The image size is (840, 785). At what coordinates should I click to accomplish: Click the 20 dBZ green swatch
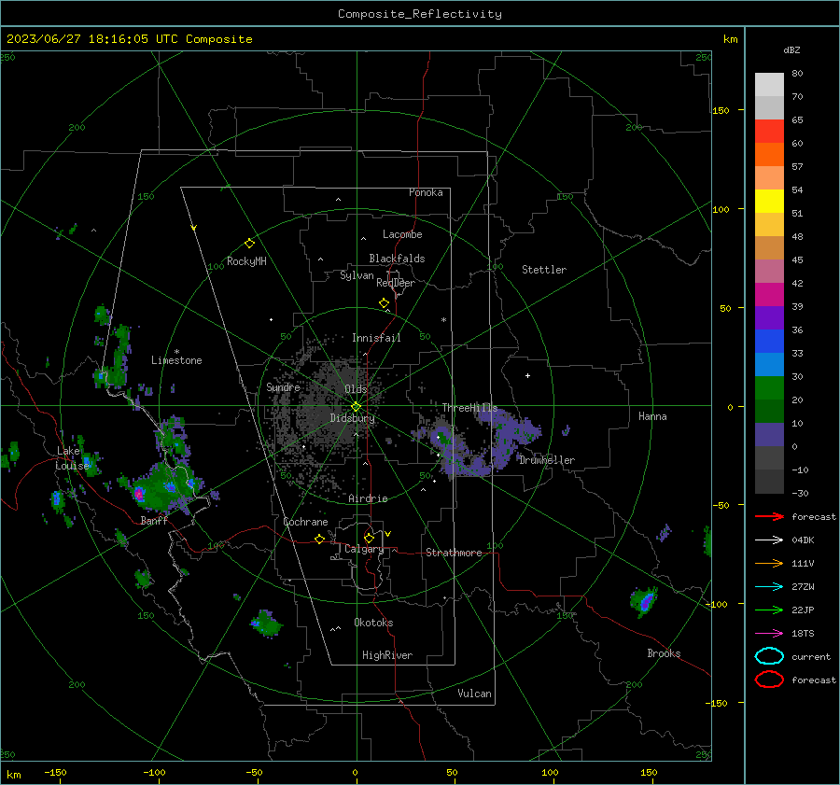(769, 387)
